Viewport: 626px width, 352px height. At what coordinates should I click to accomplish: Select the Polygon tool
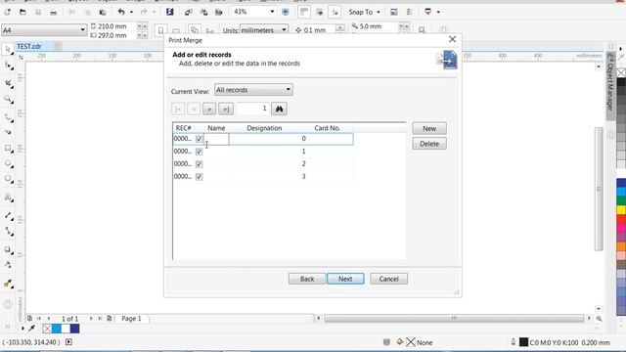(8, 179)
